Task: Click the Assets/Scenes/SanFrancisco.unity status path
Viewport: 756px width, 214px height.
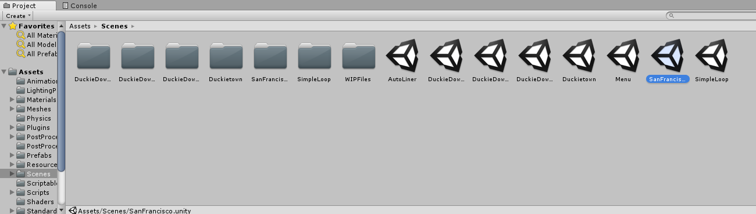Action: point(134,211)
